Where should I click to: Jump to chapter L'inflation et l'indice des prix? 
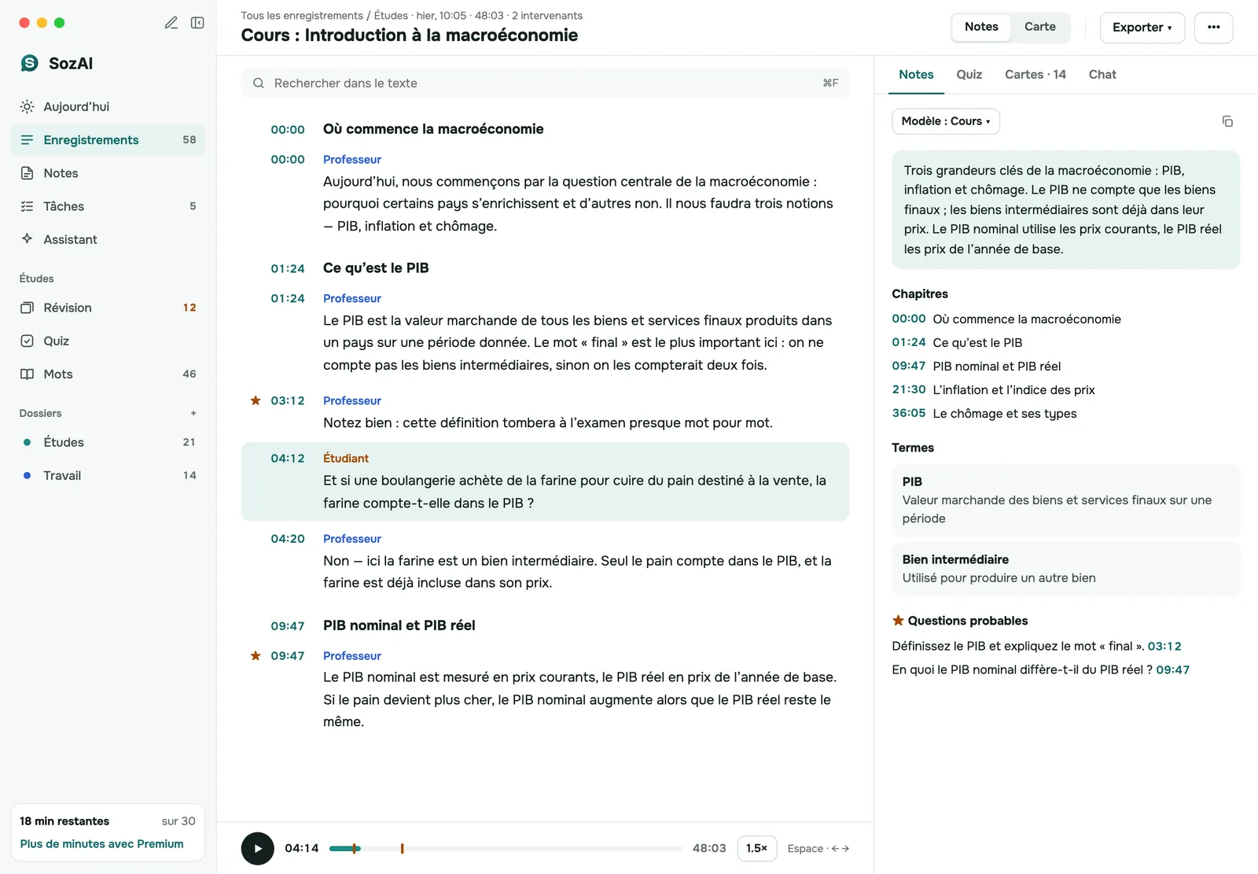[x=993, y=390]
